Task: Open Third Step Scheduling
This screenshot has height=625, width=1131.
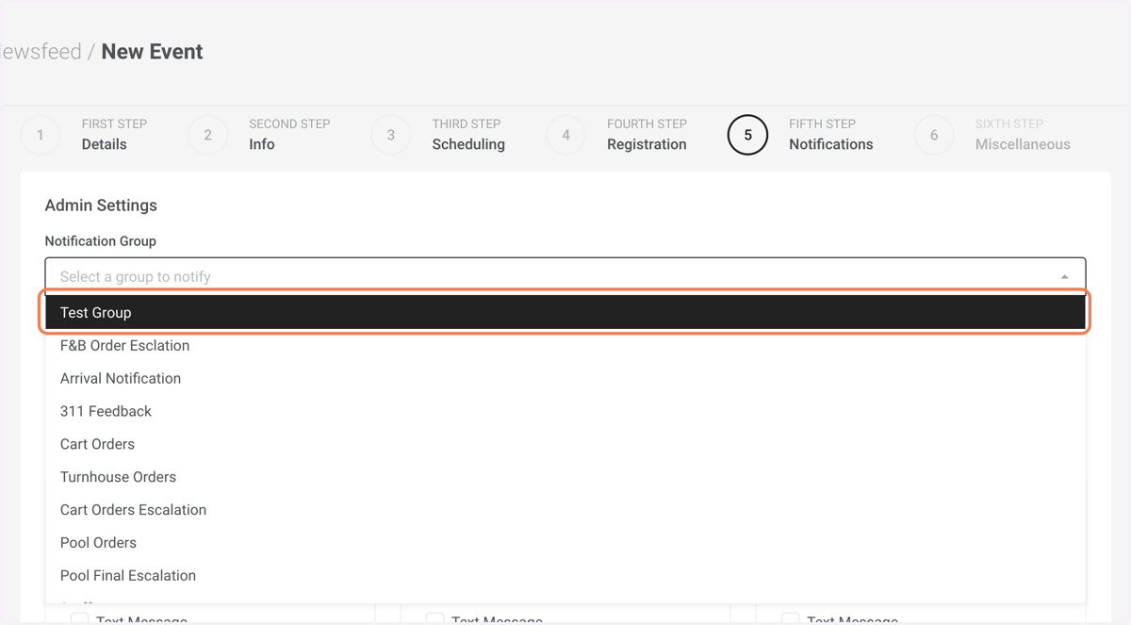Action: pos(468,135)
